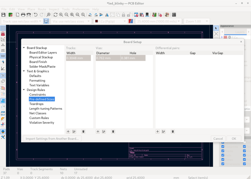Select the arrow selection tool
The width and height of the screenshot is (251, 179).
[x=216, y=28]
